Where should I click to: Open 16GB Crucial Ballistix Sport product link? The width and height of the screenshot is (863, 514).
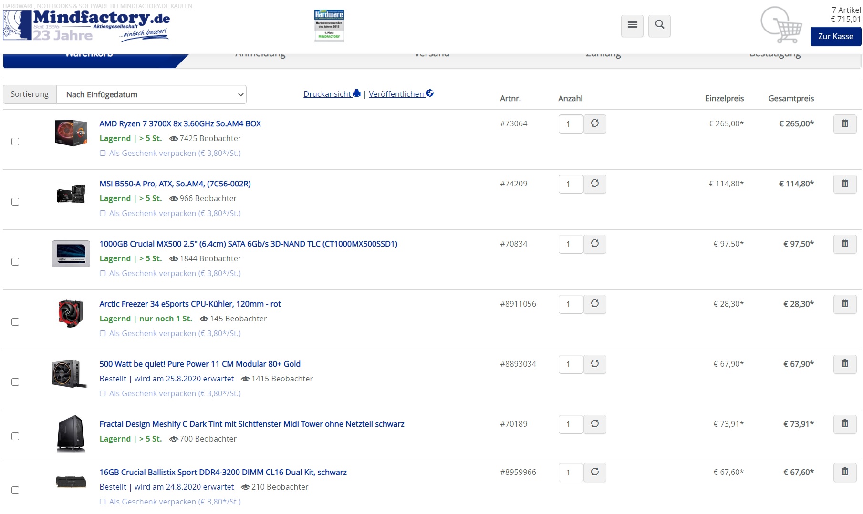coord(223,472)
